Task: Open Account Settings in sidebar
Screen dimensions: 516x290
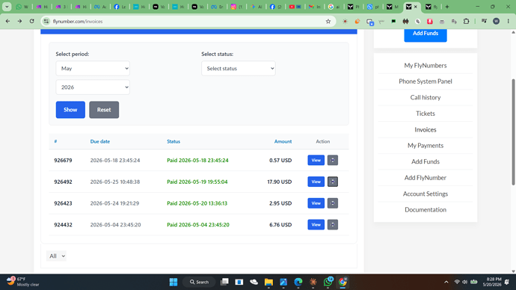Action: (x=426, y=194)
